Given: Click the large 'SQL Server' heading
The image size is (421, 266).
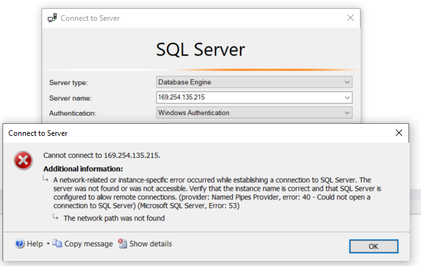Looking at the screenshot, I should point(201,50).
